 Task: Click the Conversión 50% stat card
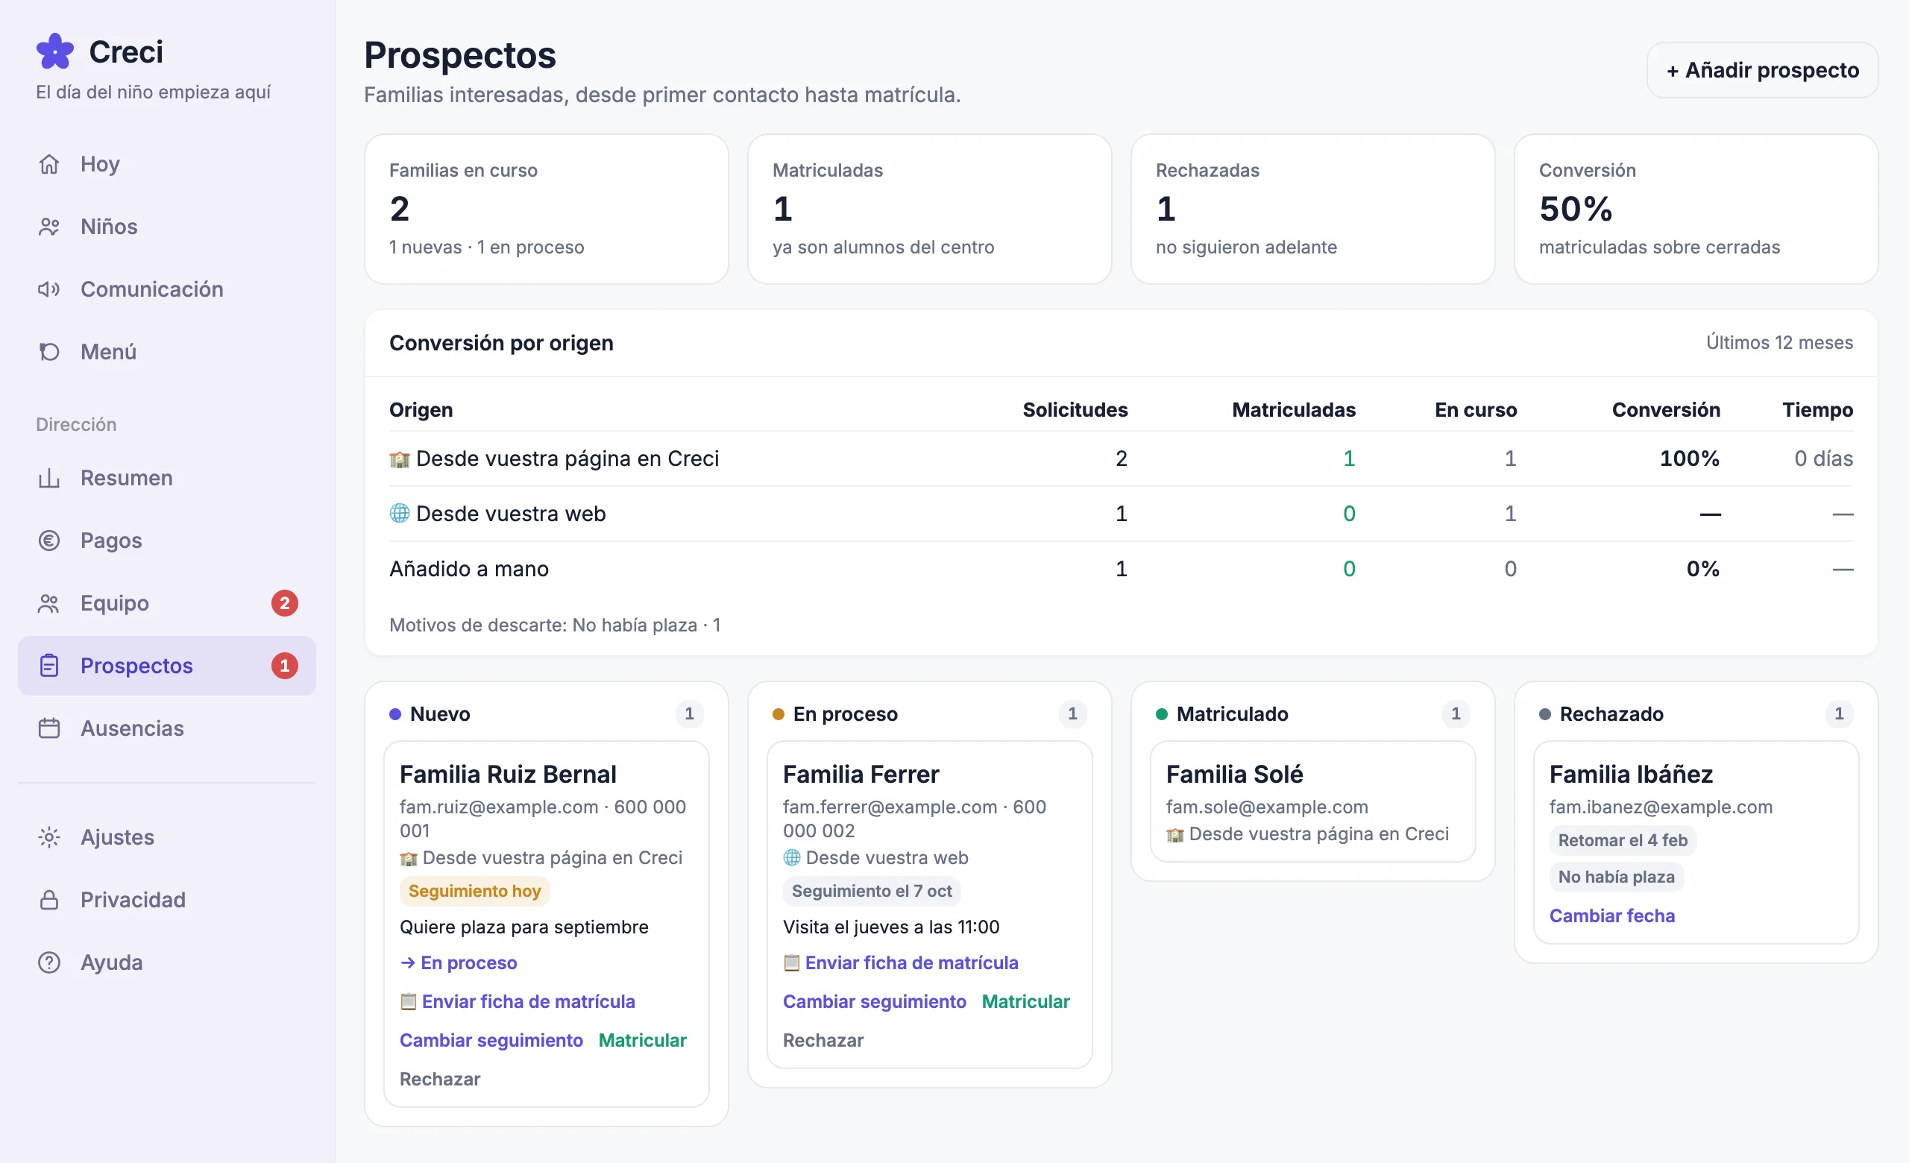(x=1696, y=209)
